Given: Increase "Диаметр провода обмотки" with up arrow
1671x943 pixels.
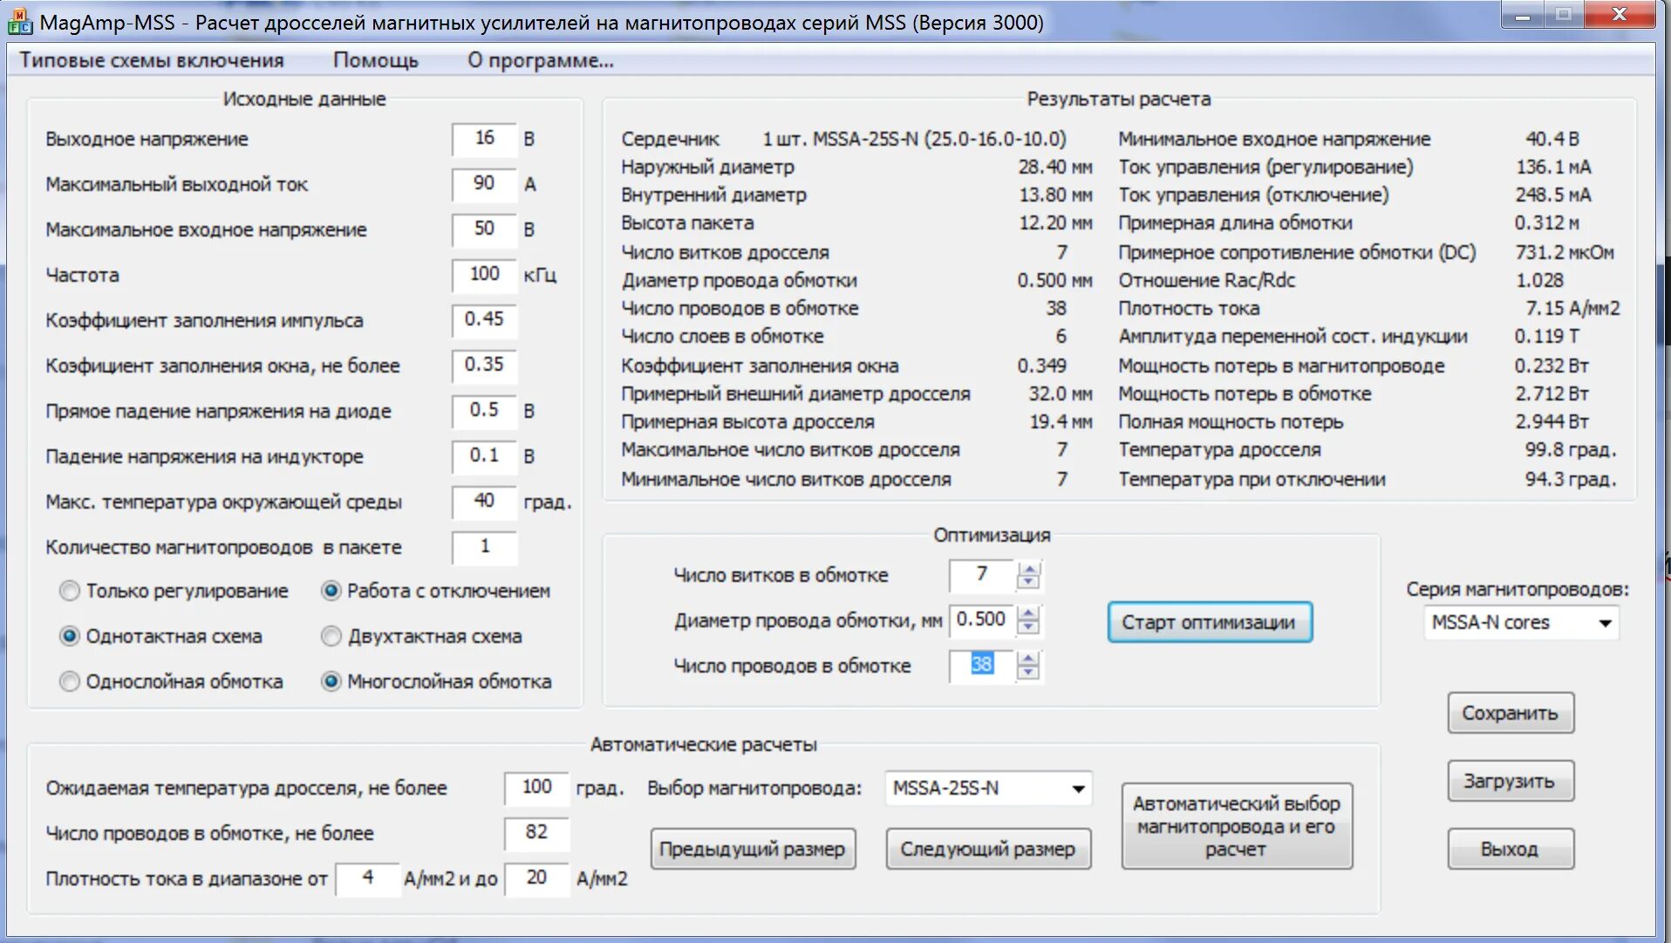Looking at the screenshot, I should tap(1029, 614).
